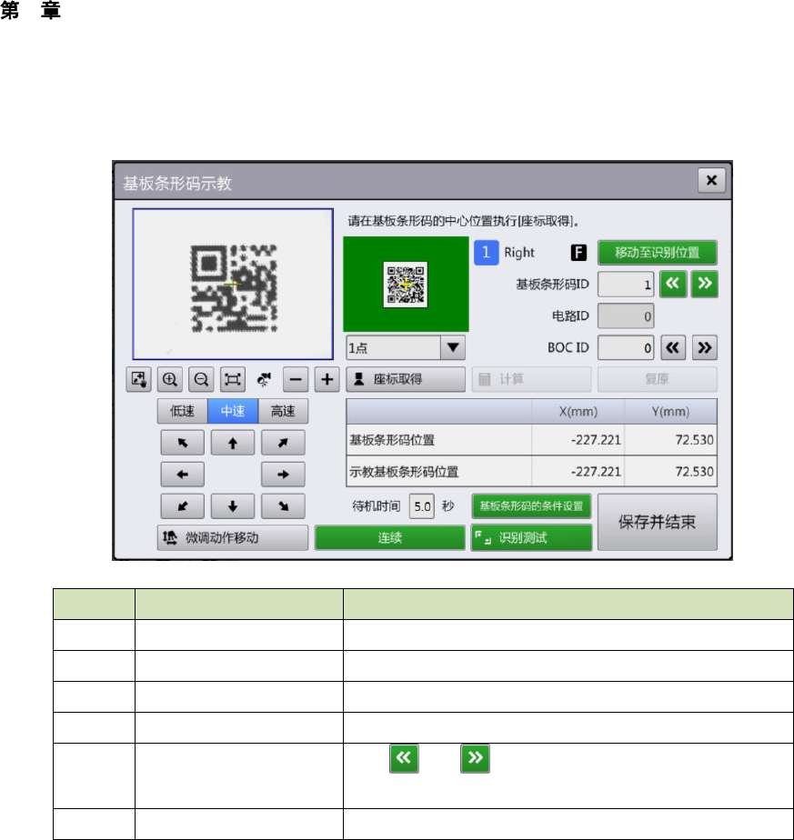794x840 pixels.
Task: Move head downward with the down arrow
Action: pyautogui.click(x=233, y=505)
